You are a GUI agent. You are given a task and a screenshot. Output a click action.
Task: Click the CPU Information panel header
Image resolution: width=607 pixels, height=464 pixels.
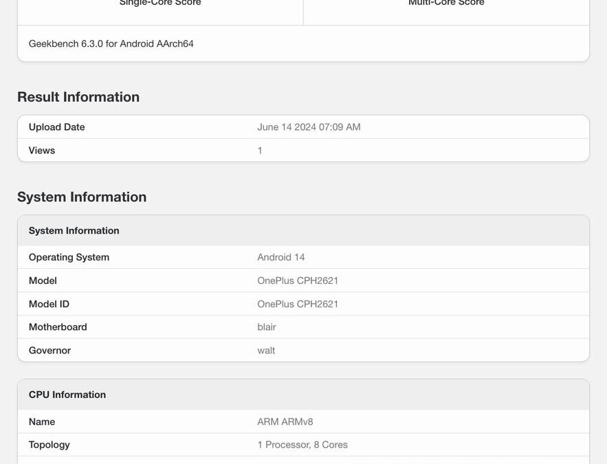coord(67,395)
